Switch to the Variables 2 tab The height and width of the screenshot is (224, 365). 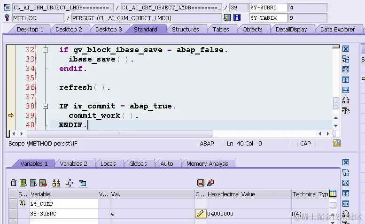pos(74,164)
